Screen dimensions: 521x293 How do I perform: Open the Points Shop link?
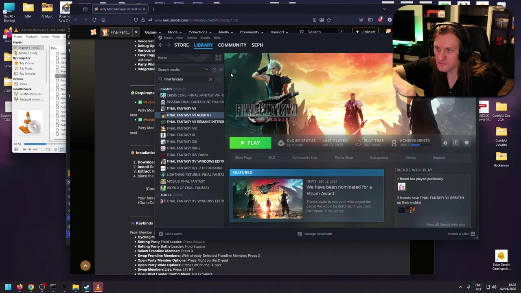pyautogui.click(x=344, y=157)
